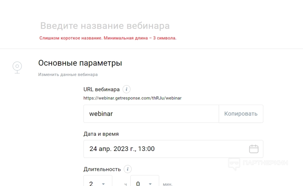Image resolution: width=303 pixels, height=186 pixels.
Task: Click the info icon next to URL вебинара
Action: click(127, 89)
